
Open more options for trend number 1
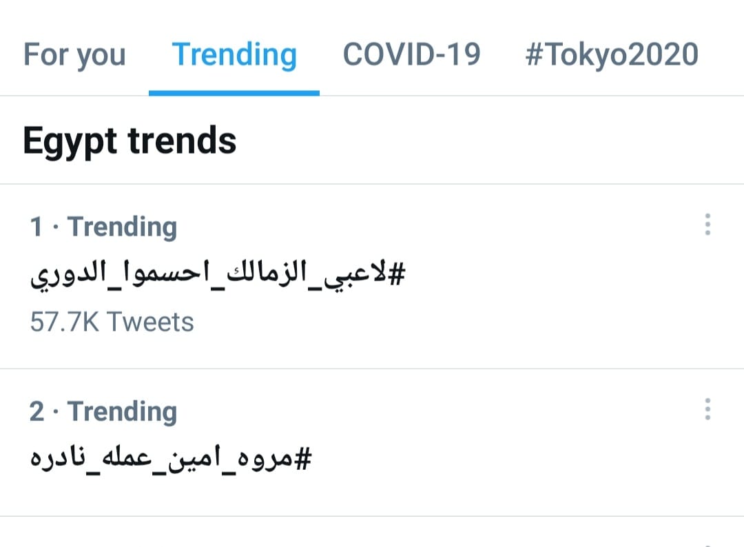pos(707,225)
